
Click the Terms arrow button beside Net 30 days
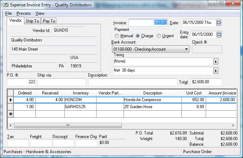pos(216,71)
